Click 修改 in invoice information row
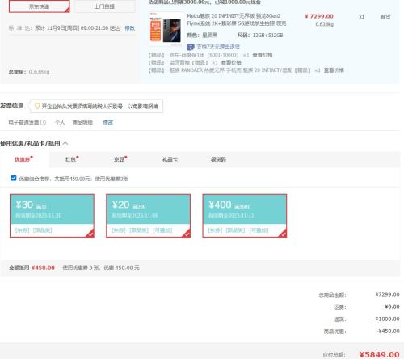 click(108, 122)
